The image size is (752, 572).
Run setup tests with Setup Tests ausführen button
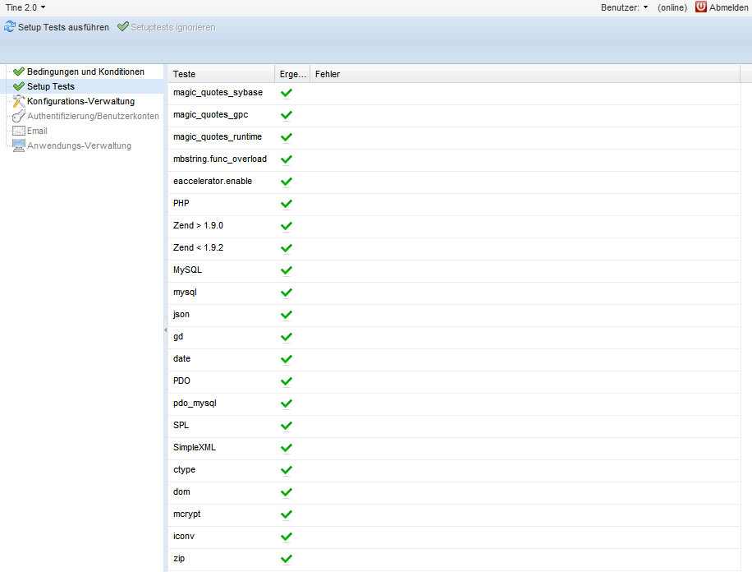click(x=57, y=27)
